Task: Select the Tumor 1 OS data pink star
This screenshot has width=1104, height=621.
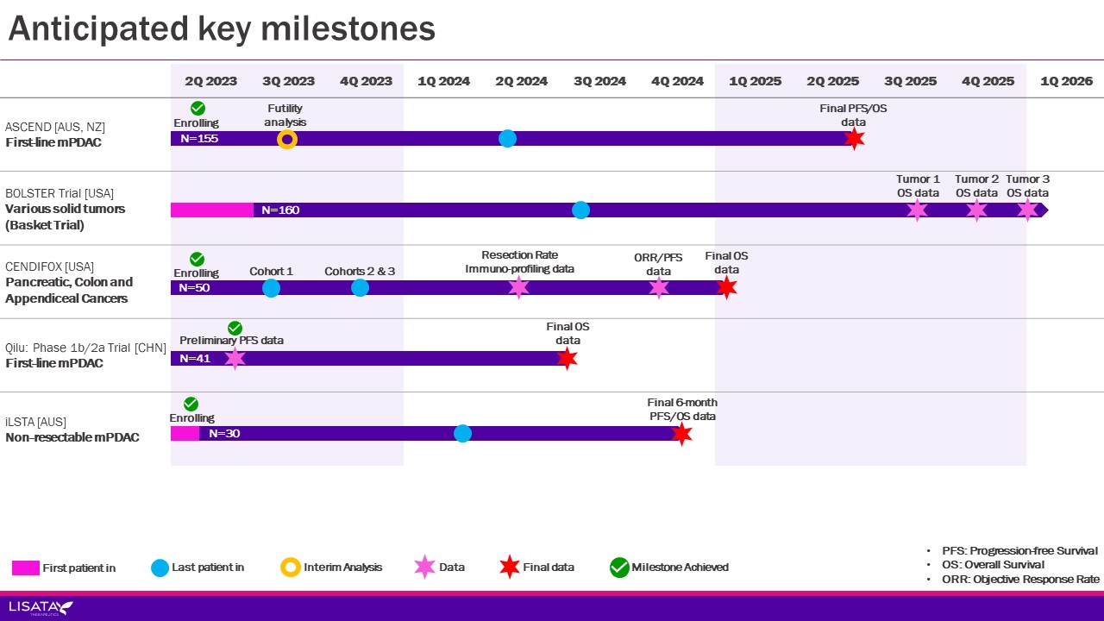Action: point(917,210)
